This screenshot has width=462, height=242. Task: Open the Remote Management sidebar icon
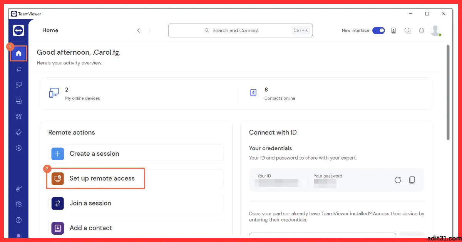[x=18, y=101]
